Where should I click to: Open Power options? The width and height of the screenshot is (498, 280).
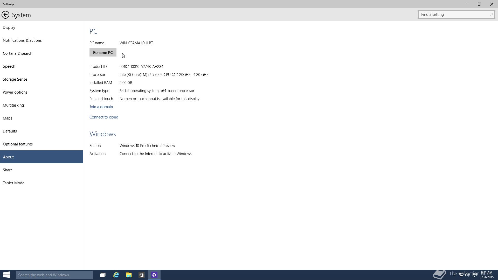[41, 92]
